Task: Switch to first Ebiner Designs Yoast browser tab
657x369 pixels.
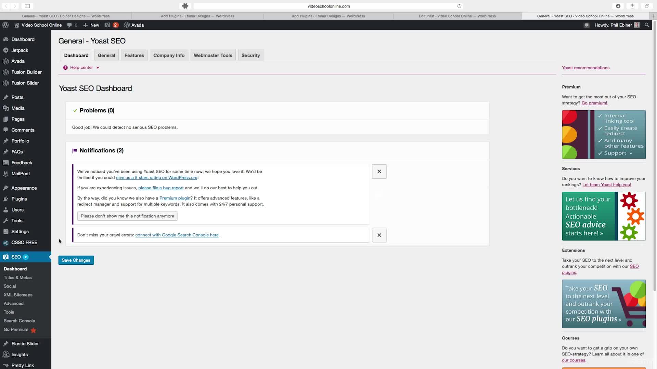Action: 66,16
